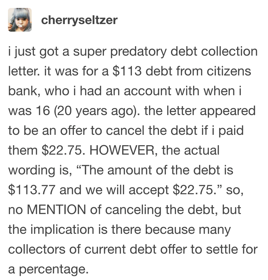This screenshot has height=280, width=268.
Task: Select the word collectors
Action: click(x=37, y=249)
